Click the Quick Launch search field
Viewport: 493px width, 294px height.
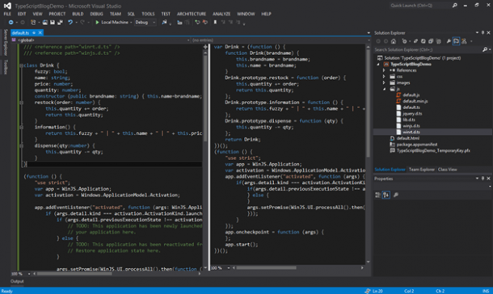419,6
